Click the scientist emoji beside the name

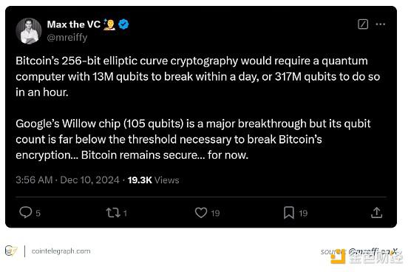click(109, 24)
